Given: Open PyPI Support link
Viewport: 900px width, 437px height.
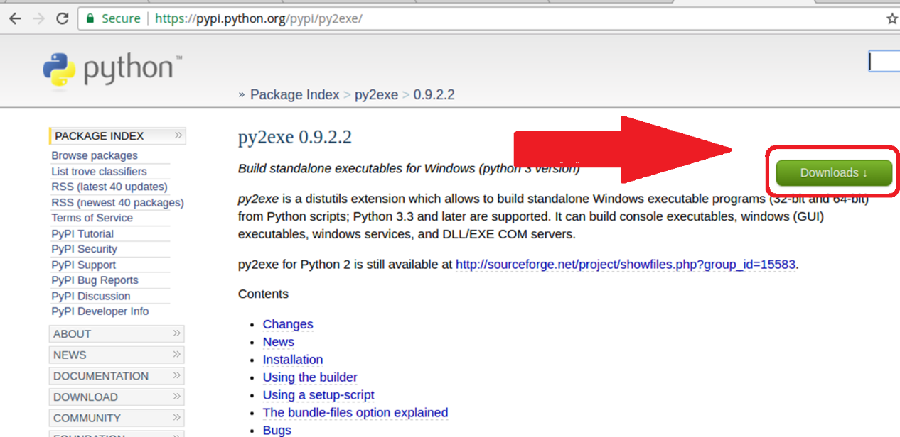Looking at the screenshot, I should (83, 265).
